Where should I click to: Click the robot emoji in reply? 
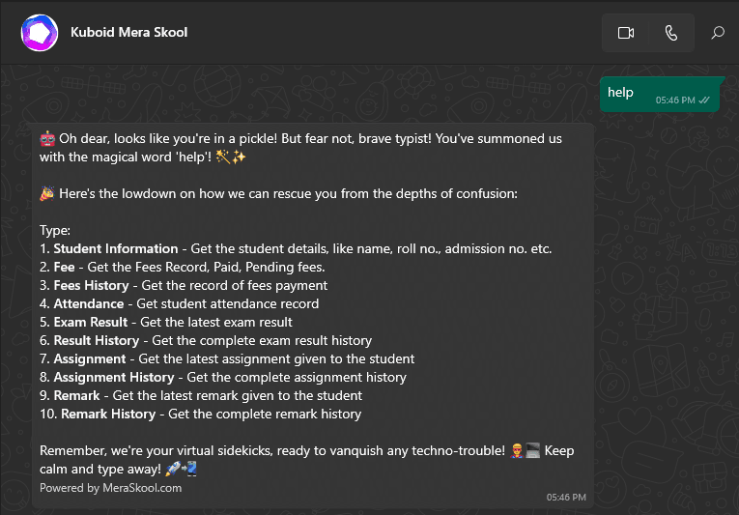(x=47, y=138)
